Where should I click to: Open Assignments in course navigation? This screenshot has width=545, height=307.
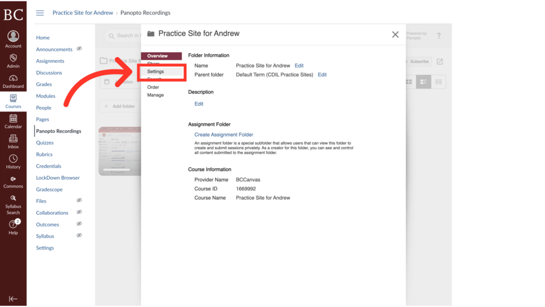pos(50,61)
